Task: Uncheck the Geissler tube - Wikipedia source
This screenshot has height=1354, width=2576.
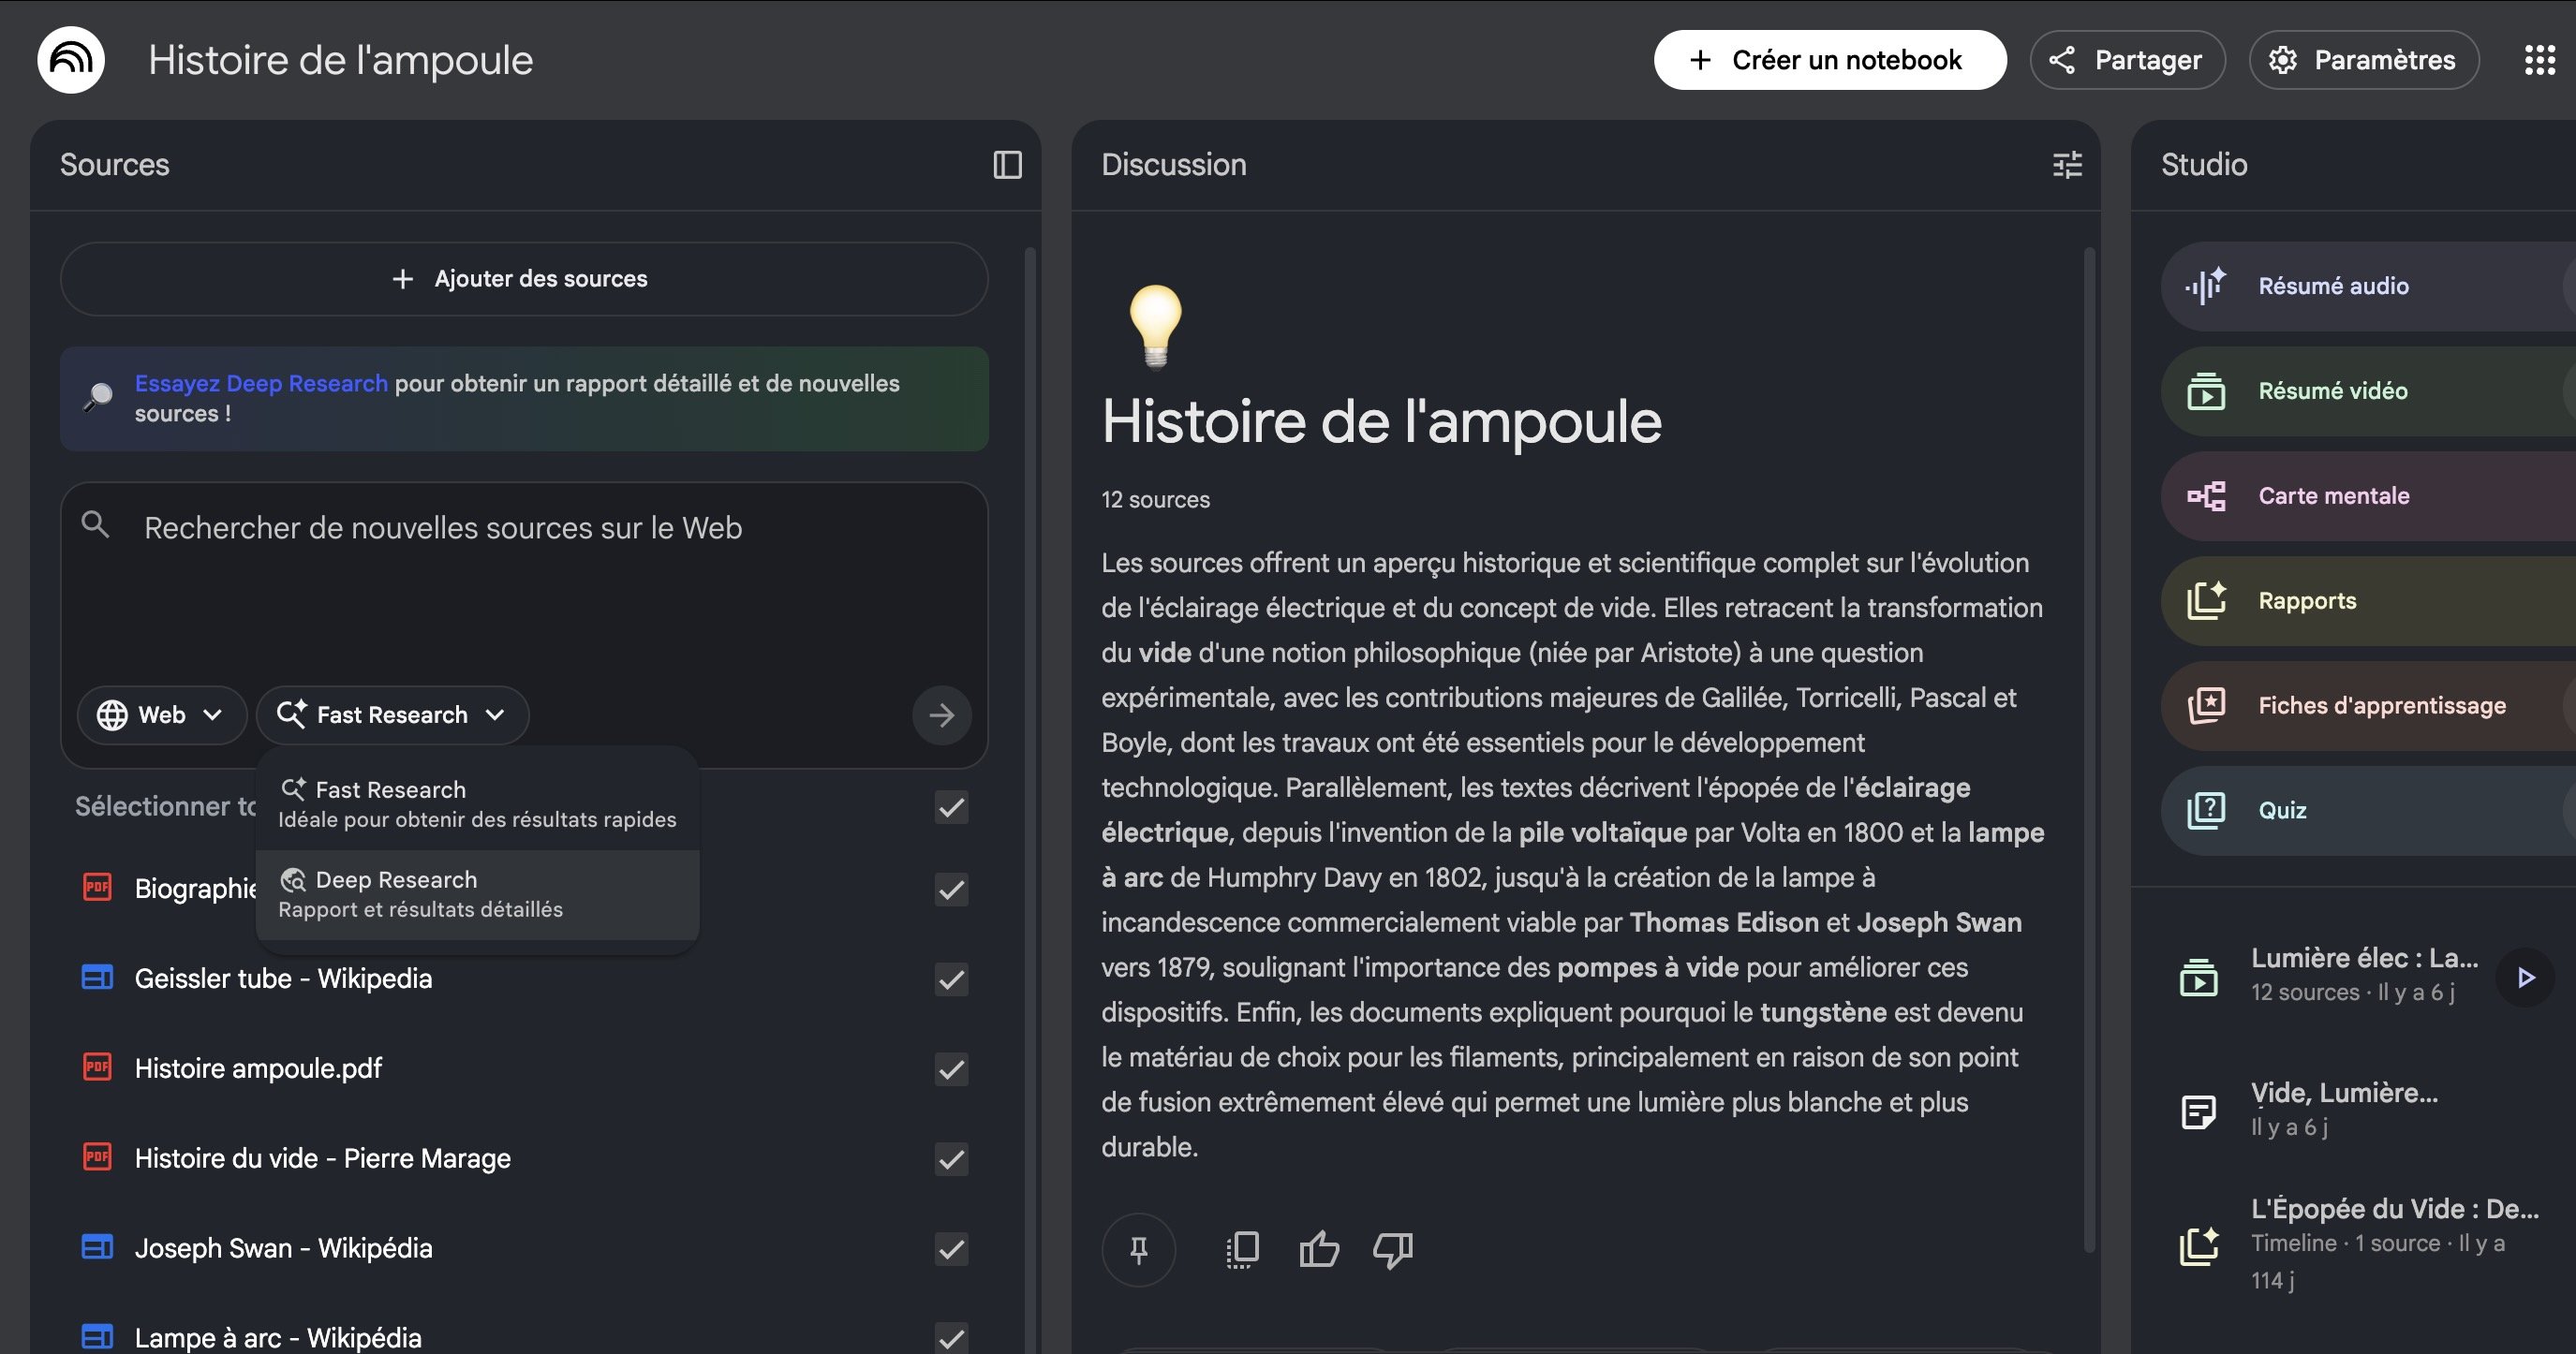Action: (x=950, y=979)
